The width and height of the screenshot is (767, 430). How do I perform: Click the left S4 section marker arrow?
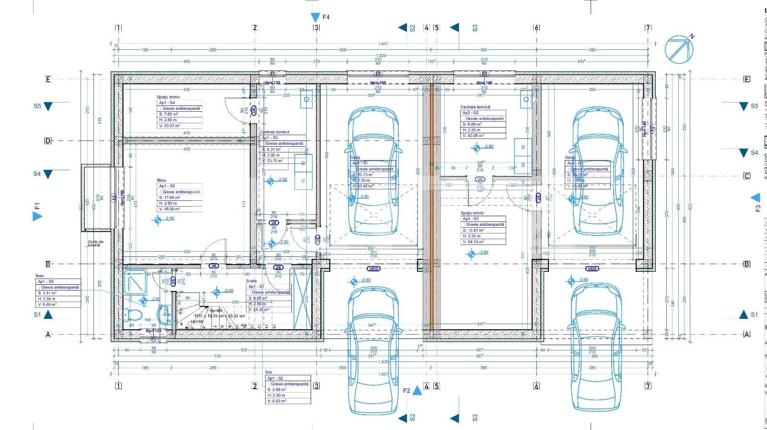pyautogui.click(x=48, y=174)
